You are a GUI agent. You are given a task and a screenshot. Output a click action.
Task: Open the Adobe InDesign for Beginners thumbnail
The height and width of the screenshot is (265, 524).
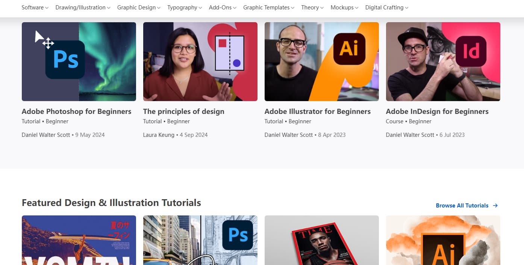pyautogui.click(x=443, y=62)
